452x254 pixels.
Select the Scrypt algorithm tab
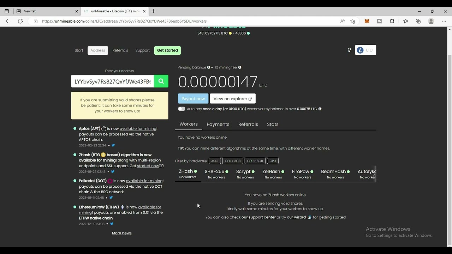[x=245, y=174]
